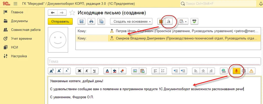
Task: Open the Главное section
Action: click(x=17, y=12)
